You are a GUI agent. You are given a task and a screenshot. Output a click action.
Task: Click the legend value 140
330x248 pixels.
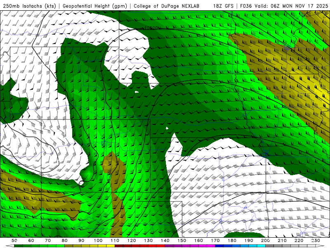pos(165,241)
